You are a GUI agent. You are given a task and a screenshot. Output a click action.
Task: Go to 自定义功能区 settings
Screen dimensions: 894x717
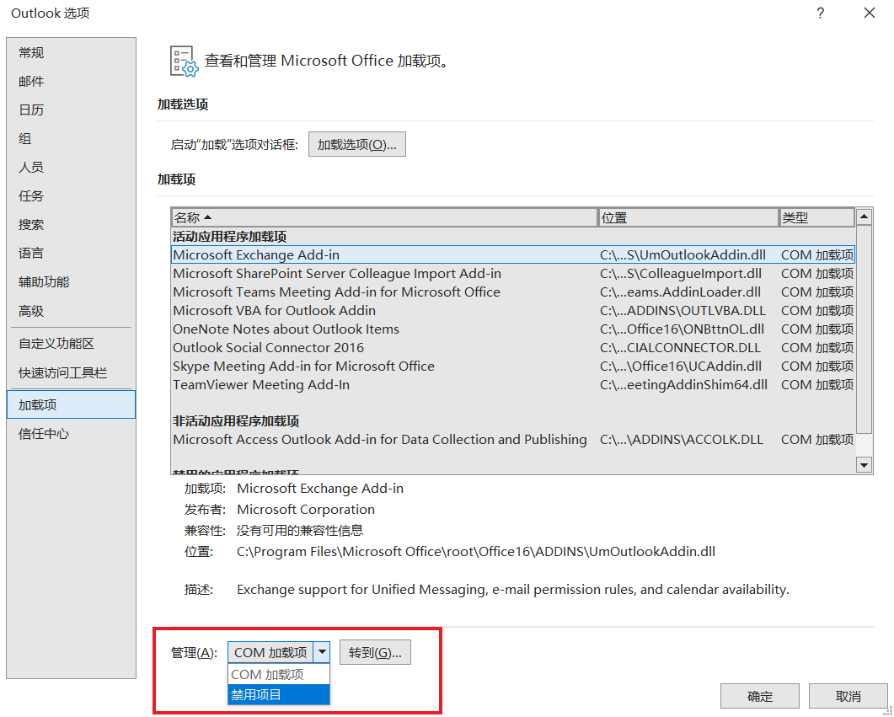pyautogui.click(x=56, y=344)
